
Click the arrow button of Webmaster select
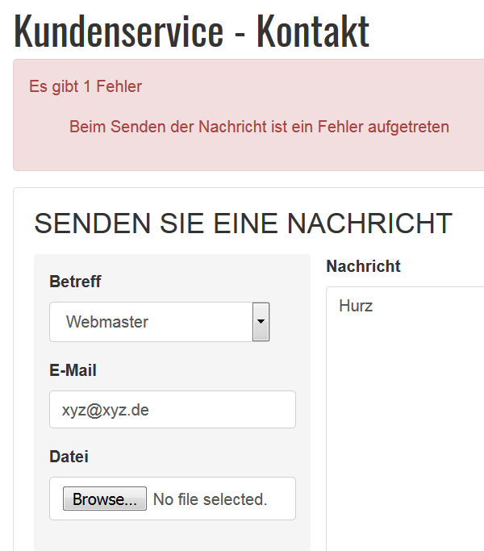(x=261, y=322)
